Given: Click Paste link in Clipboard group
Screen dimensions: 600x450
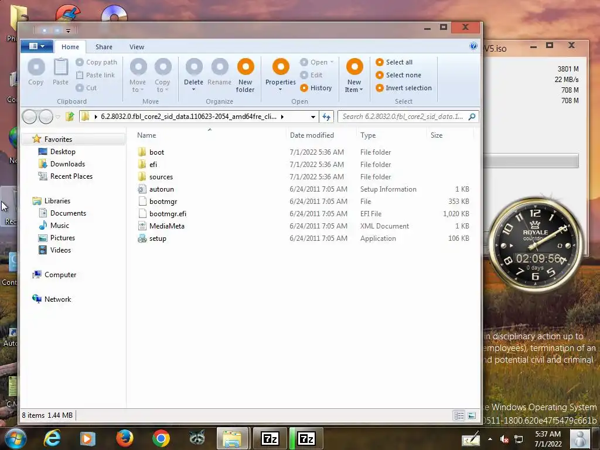Looking at the screenshot, I should click(96, 75).
